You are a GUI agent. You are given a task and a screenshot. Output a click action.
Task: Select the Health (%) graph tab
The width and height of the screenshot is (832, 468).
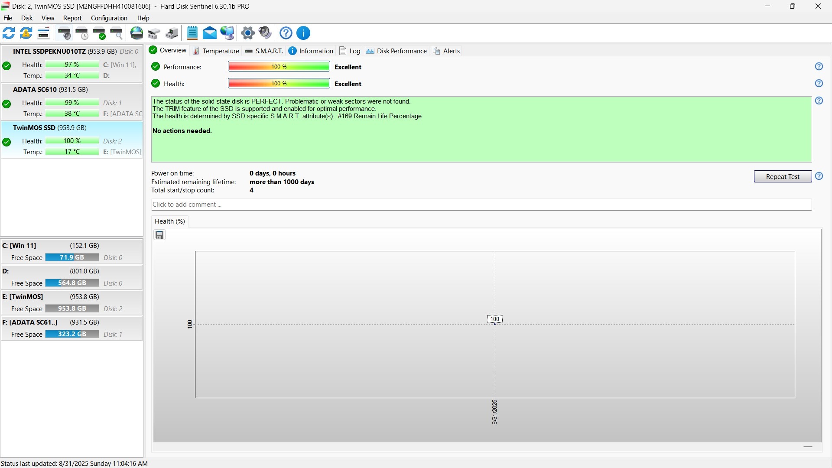[170, 221]
